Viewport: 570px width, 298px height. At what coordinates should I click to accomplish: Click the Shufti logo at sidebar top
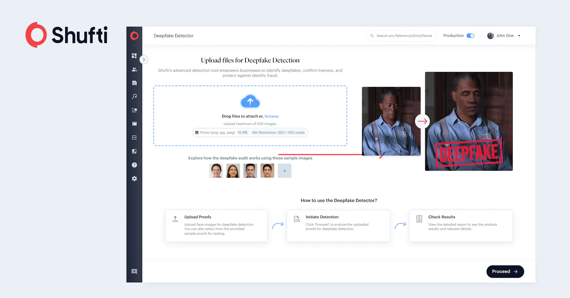tap(134, 36)
